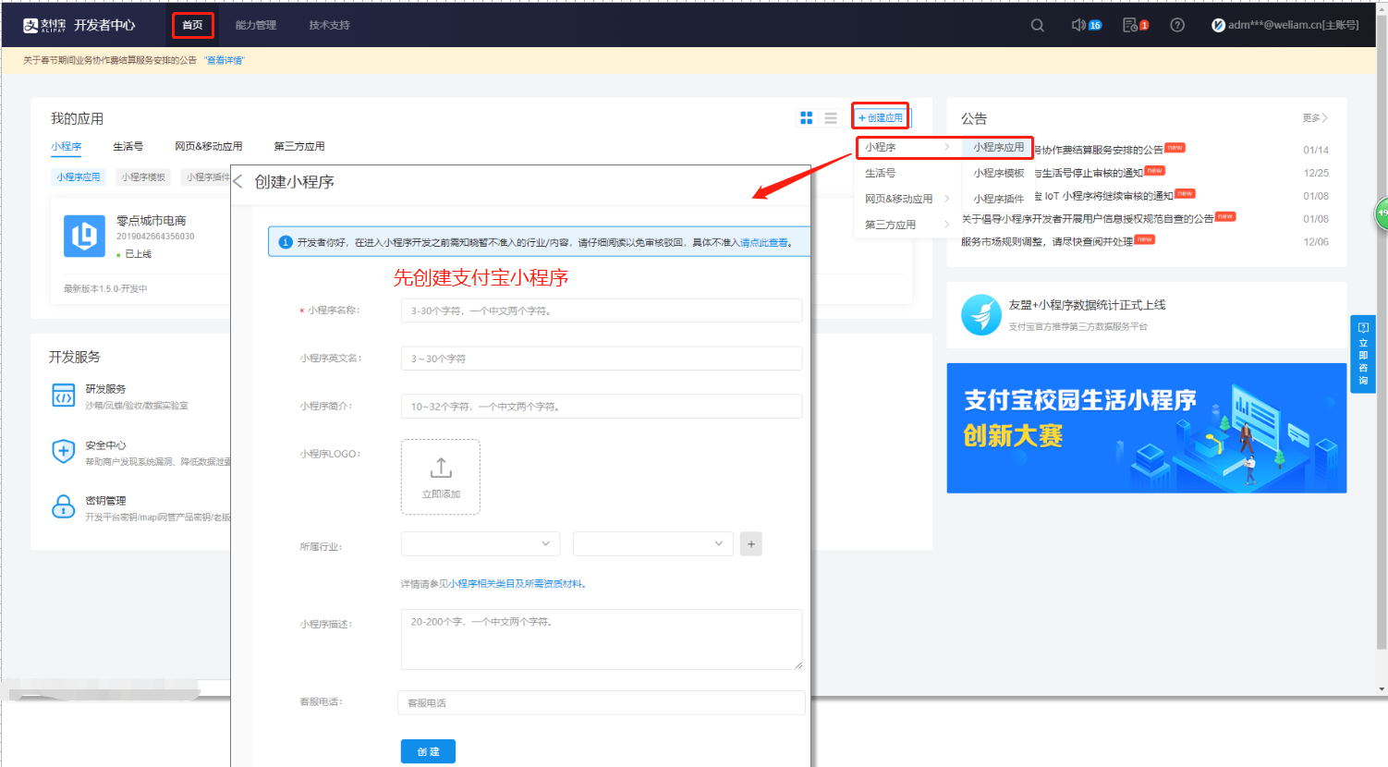Open the search magnifier in header
This screenshot has height=767, width=1388.
(1038, 25)
